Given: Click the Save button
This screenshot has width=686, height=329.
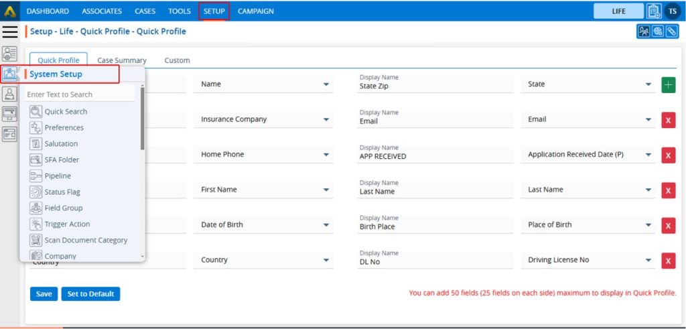Looking at the screenshot, I should [44, 293].
